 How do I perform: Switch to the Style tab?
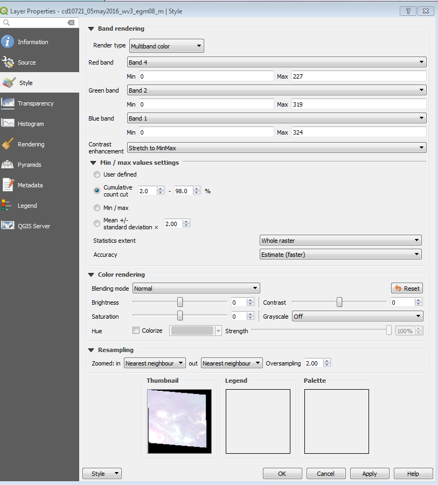pos(26,83)
